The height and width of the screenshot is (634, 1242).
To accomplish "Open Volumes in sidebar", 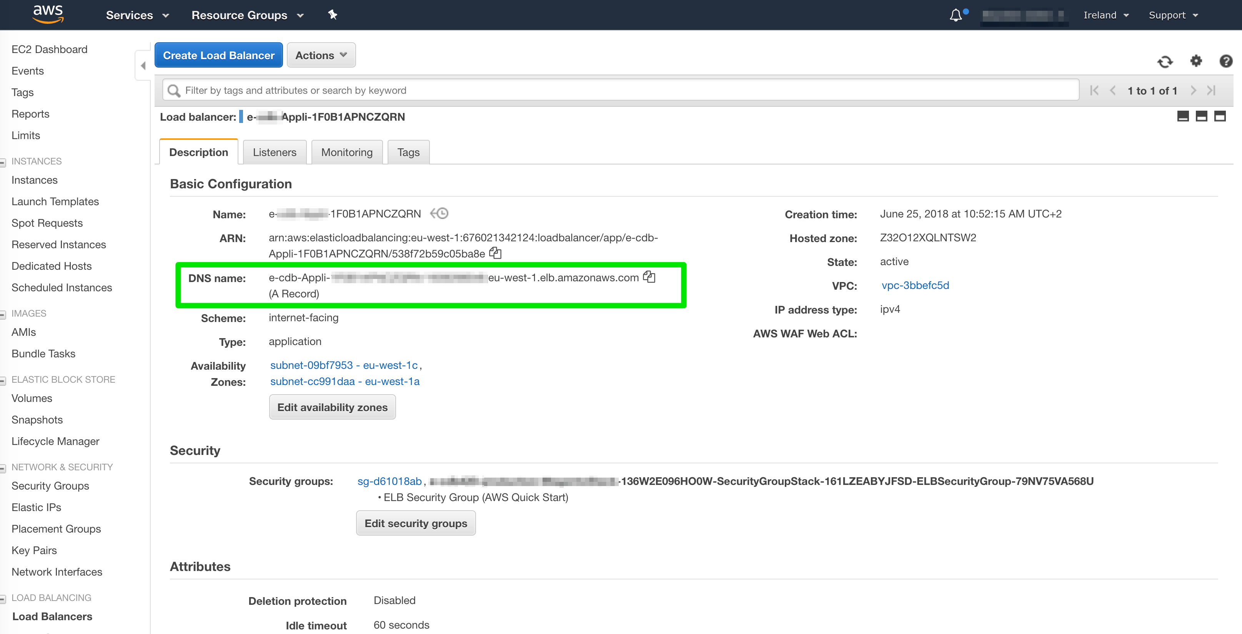I will click(x=32, y=398).
